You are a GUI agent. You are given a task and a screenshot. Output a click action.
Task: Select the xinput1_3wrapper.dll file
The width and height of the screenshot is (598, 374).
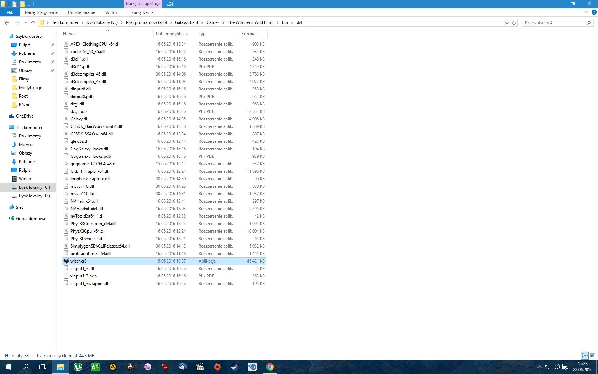[x=164, y=284]
